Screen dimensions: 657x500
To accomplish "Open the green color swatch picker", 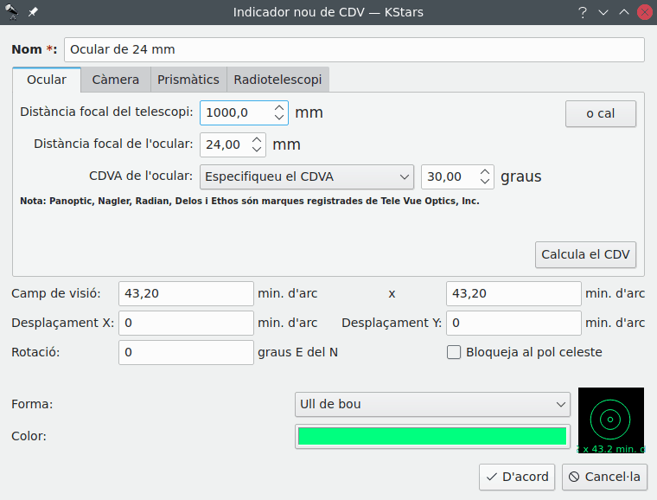I will (x=432, y=436).
